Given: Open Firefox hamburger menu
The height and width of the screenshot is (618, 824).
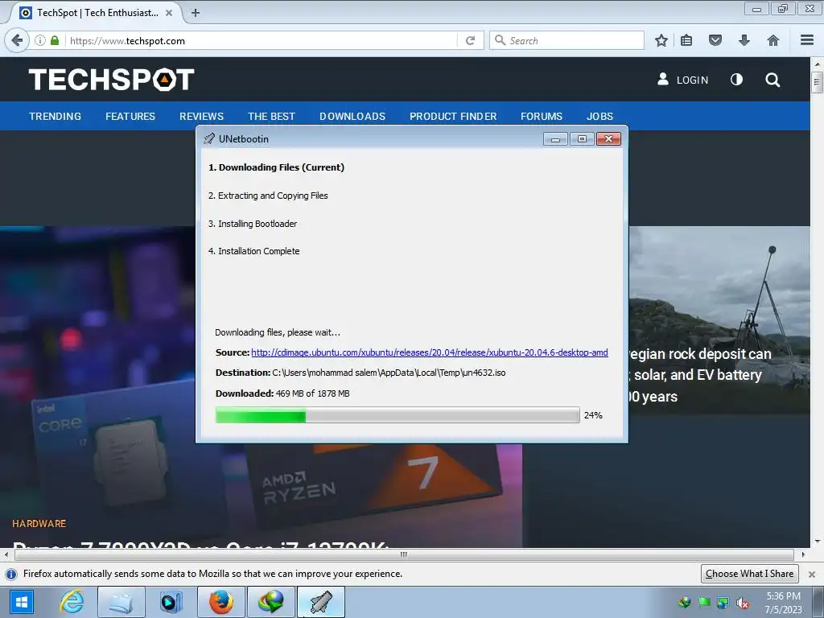Looking at the screenshot, I should pos(807,40).
